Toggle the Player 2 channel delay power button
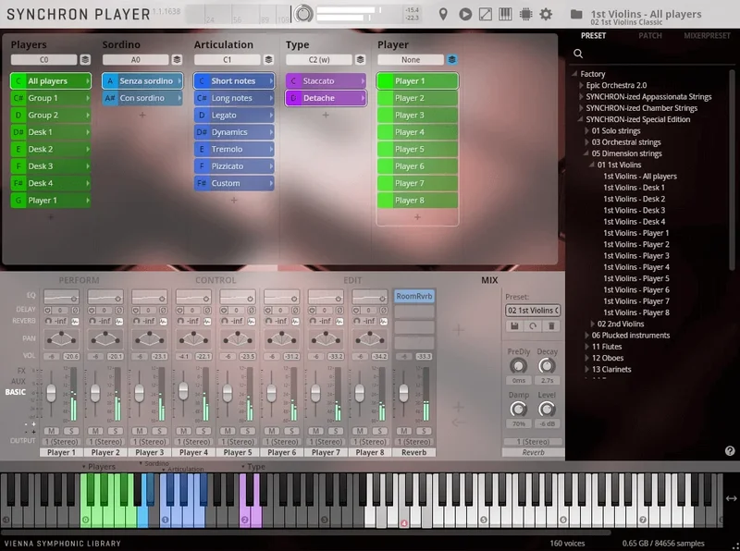The height and width of the screenshot is (551, 740). [92, 311]
